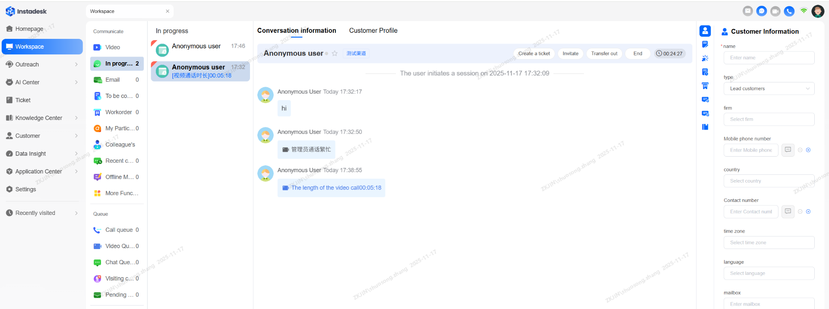Click the email status icon in top bar
This screenshot has height=309, width=829.
pos(748,11)
